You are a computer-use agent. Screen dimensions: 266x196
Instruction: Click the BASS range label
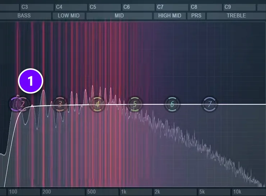coord(24,15)
